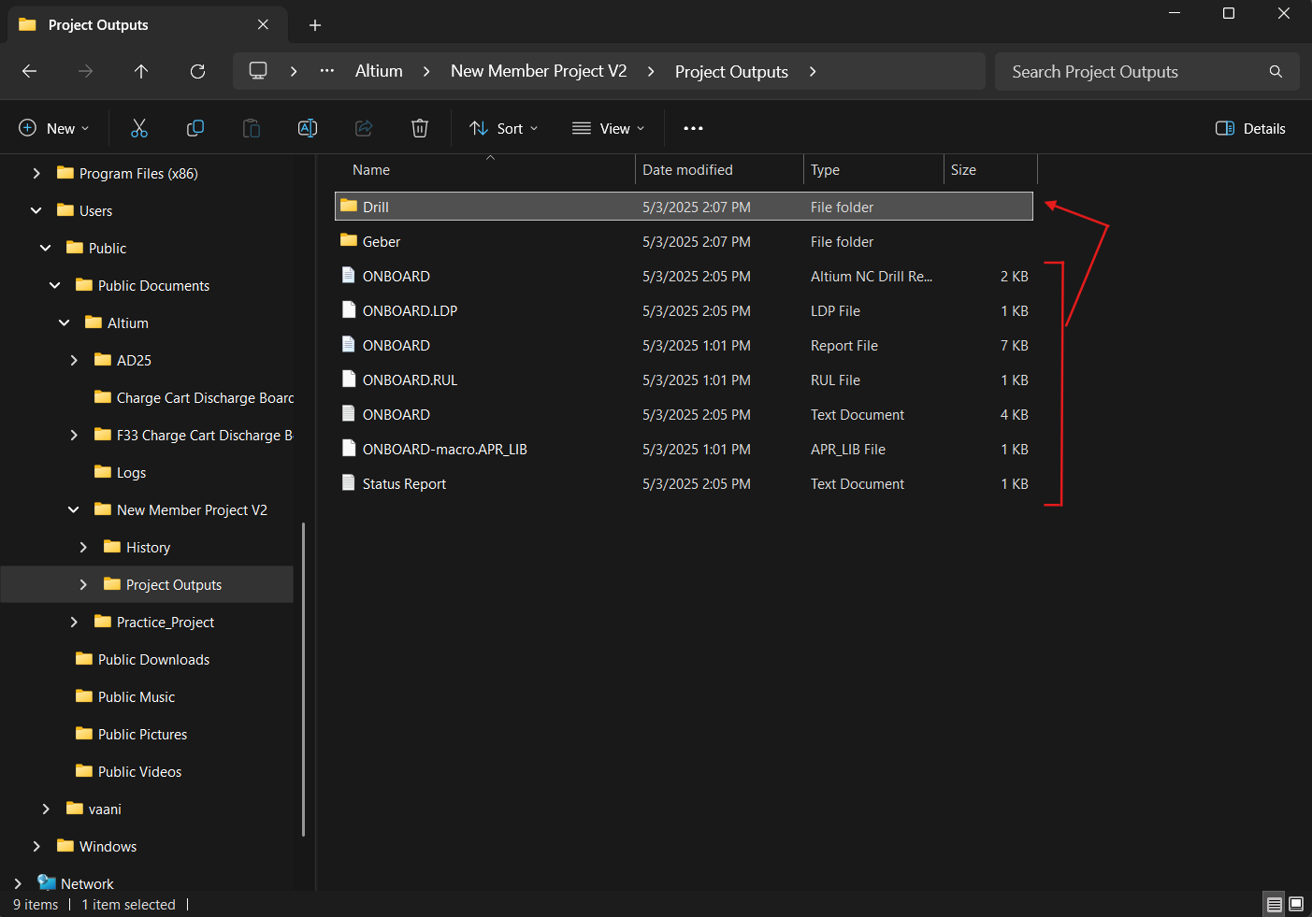The width and height of the screenshot is (1312, 917).
Task: Expand the History folder node
Action: pos(83,547)
